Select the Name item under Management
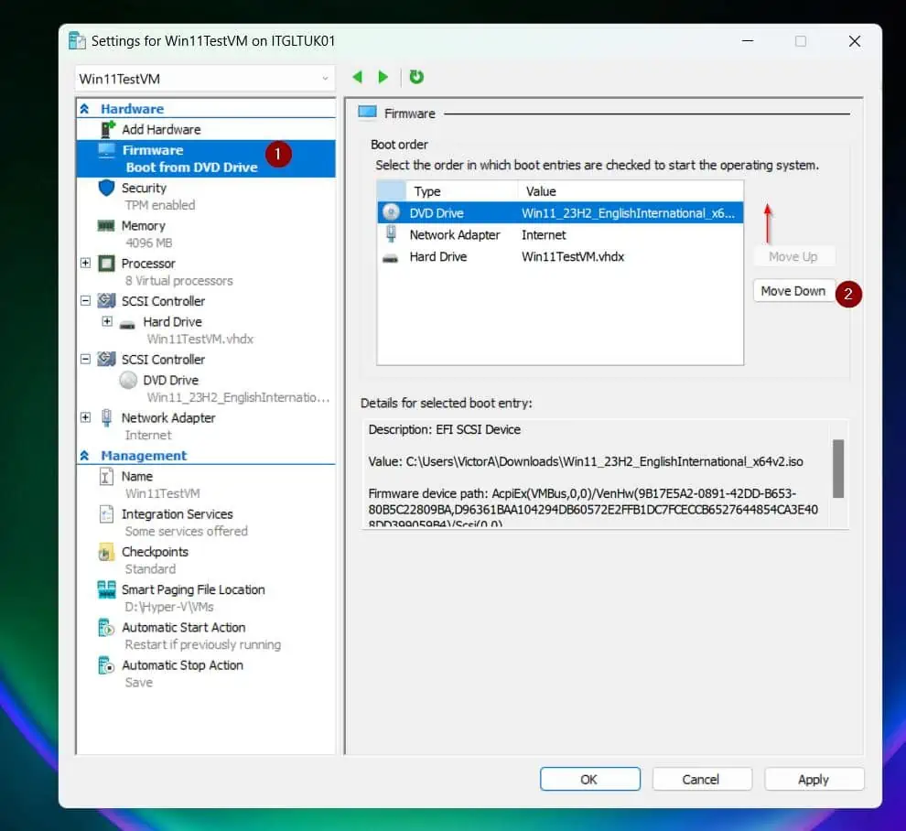906x831 pixels. coord(137,476)
